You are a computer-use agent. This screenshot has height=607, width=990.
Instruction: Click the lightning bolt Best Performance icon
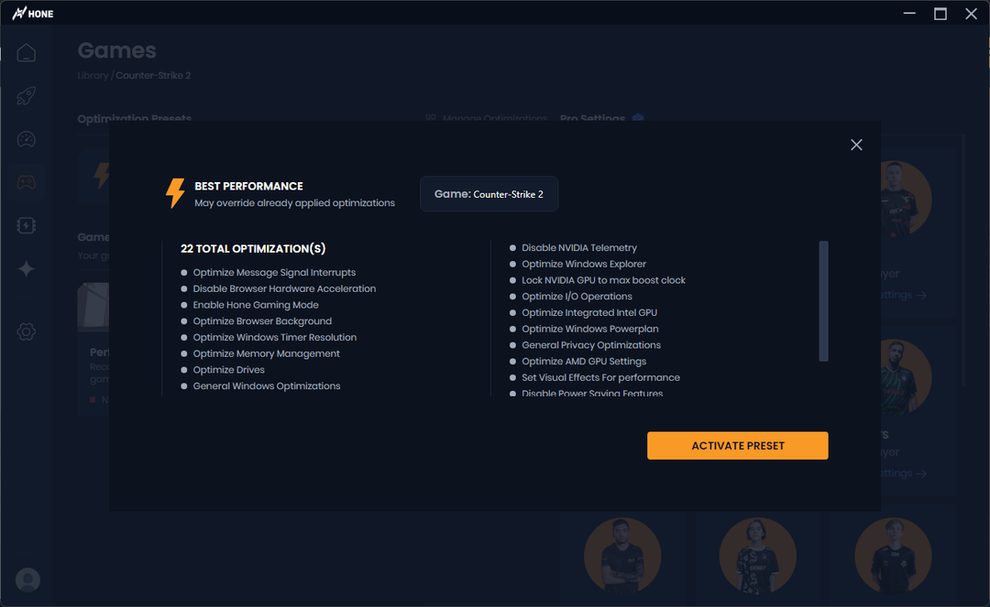175,193
